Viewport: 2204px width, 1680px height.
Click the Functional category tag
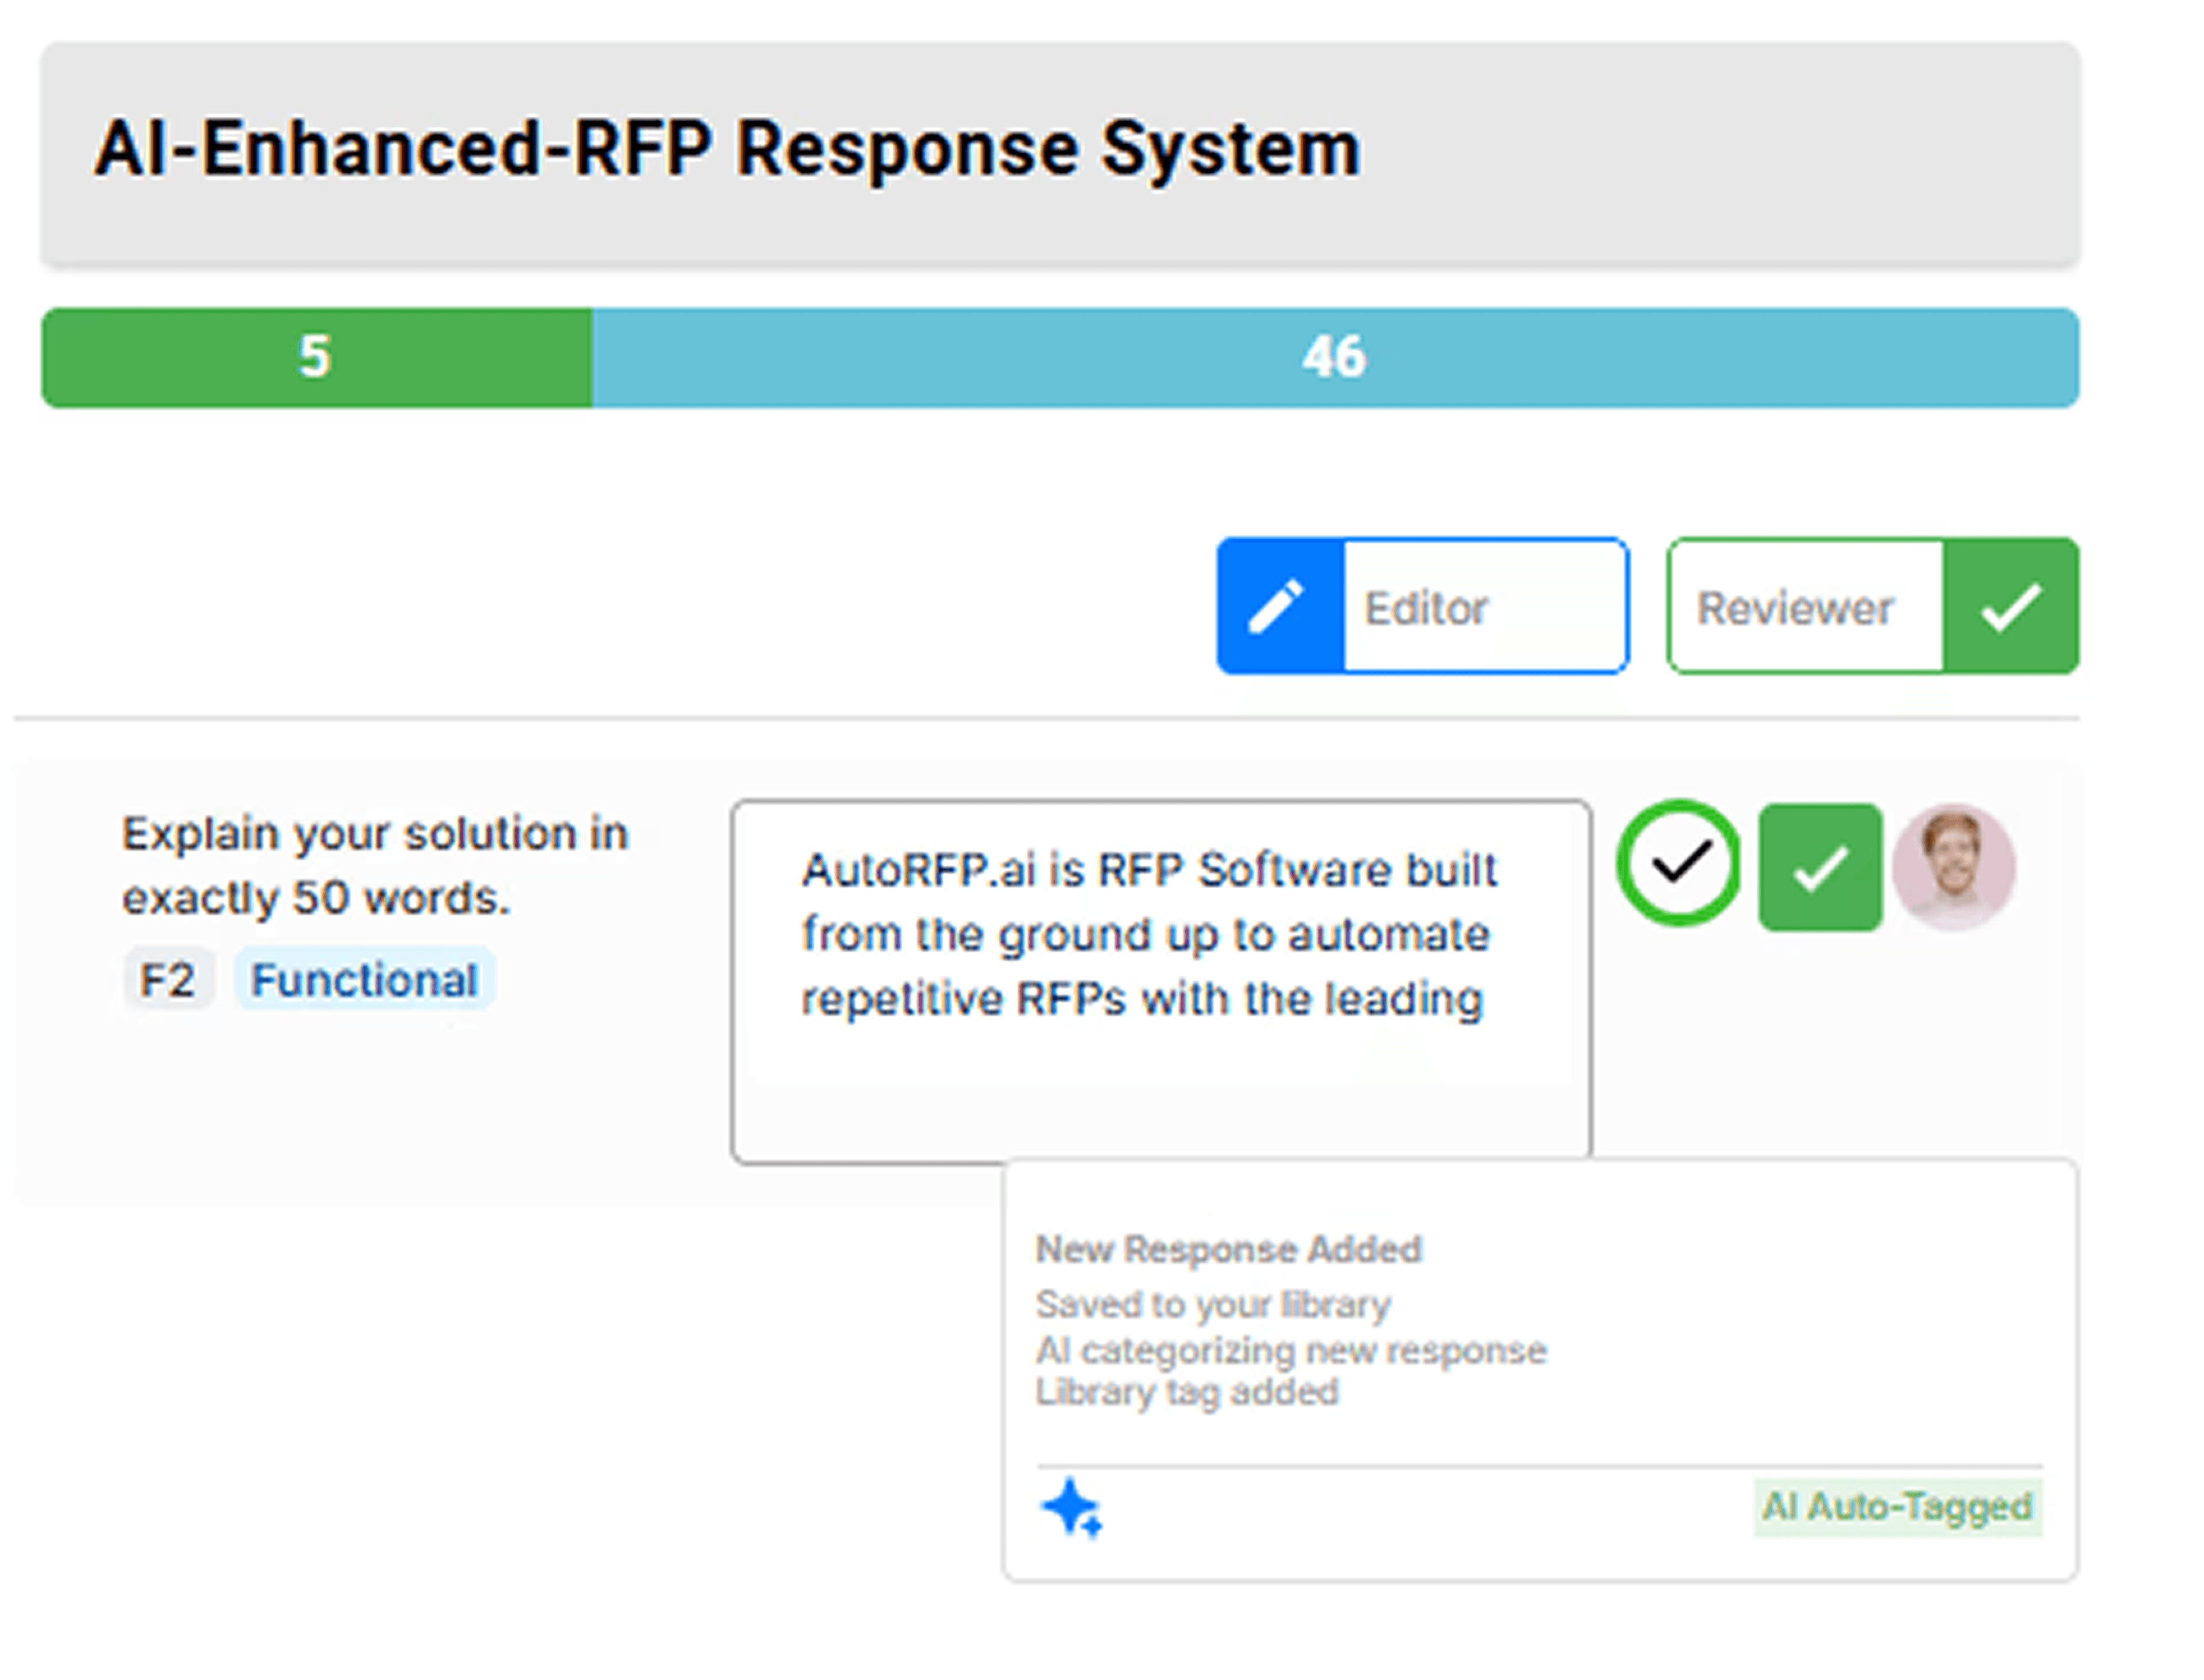click(364, 979)
